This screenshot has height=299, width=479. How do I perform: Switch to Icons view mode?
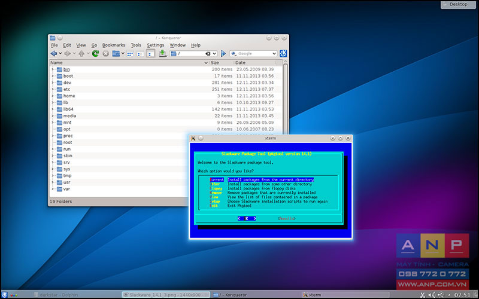[130, 54]
